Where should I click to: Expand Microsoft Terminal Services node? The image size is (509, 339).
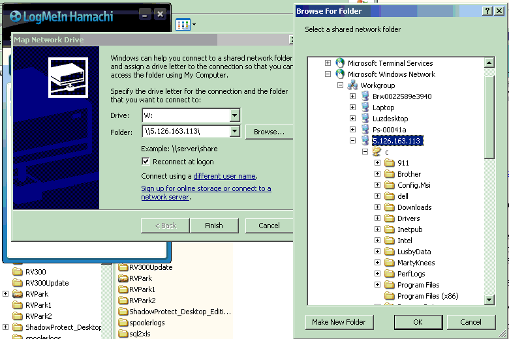coord(328,63)
